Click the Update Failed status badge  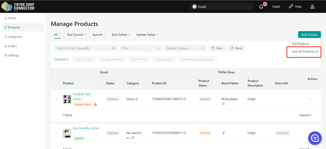(x=83, y=104)
